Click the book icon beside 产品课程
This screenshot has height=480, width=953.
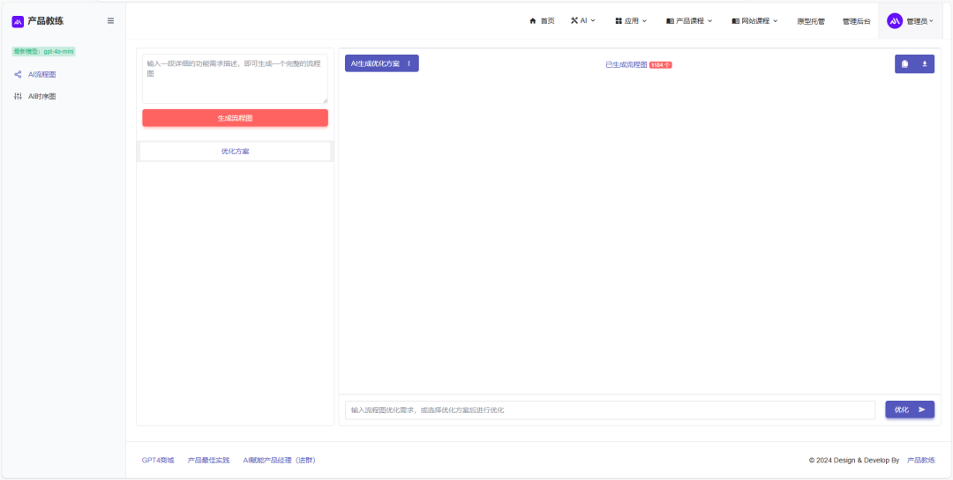coord(670,20)
